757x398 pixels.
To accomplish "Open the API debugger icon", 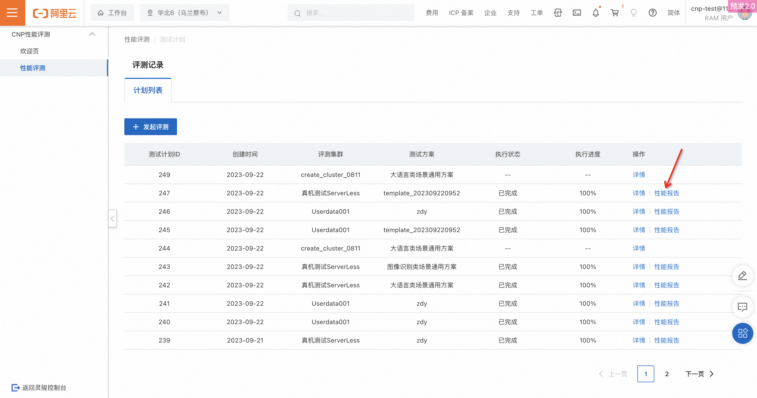I will point(557,13).
